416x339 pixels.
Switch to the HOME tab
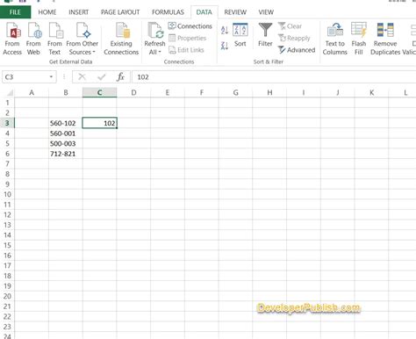click(47, 12)
